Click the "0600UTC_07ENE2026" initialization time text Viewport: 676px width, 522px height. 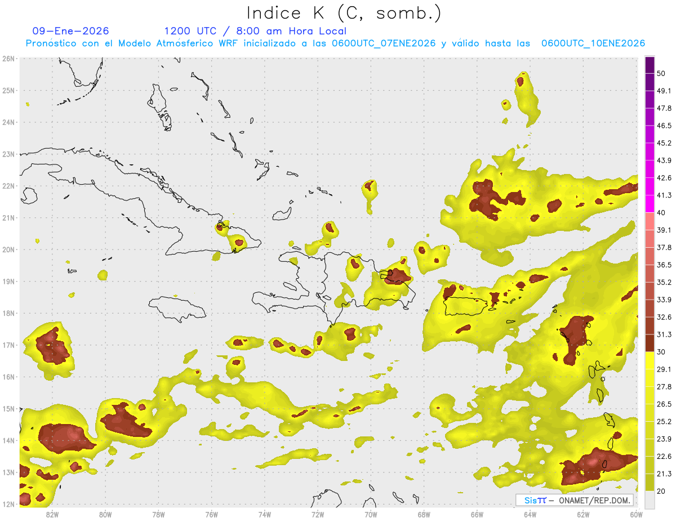pyautogui.click(x=384, y=43)
